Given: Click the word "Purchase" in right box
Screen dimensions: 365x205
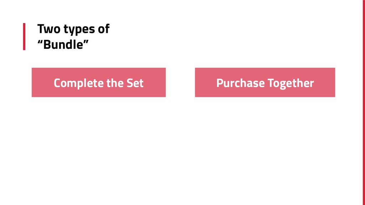Looking at the screenshot, I should pos(241,83).
